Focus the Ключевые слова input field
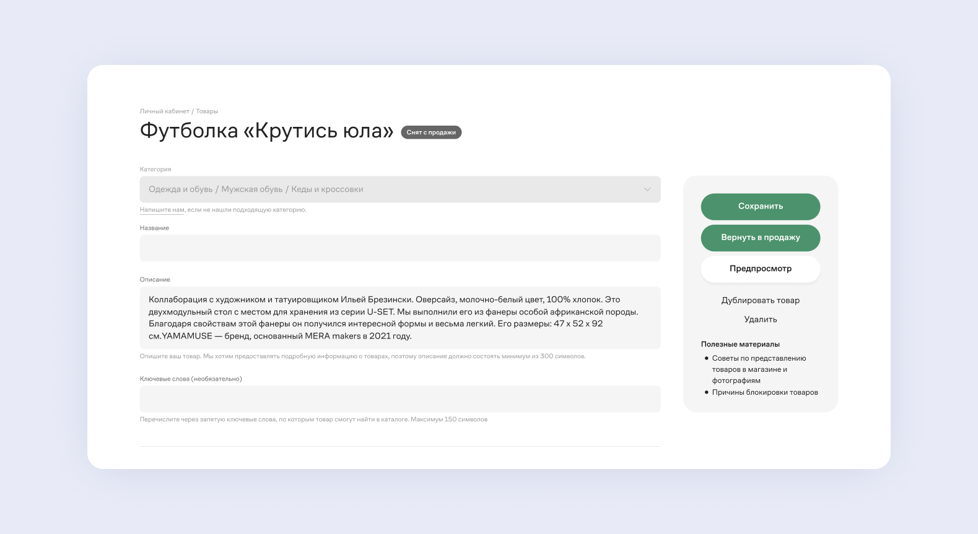This screenshot has height=534, width=978. [x=399, y=399]
